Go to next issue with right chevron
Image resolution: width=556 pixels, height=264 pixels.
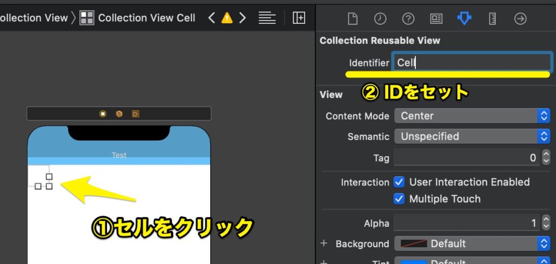[242, 18]
